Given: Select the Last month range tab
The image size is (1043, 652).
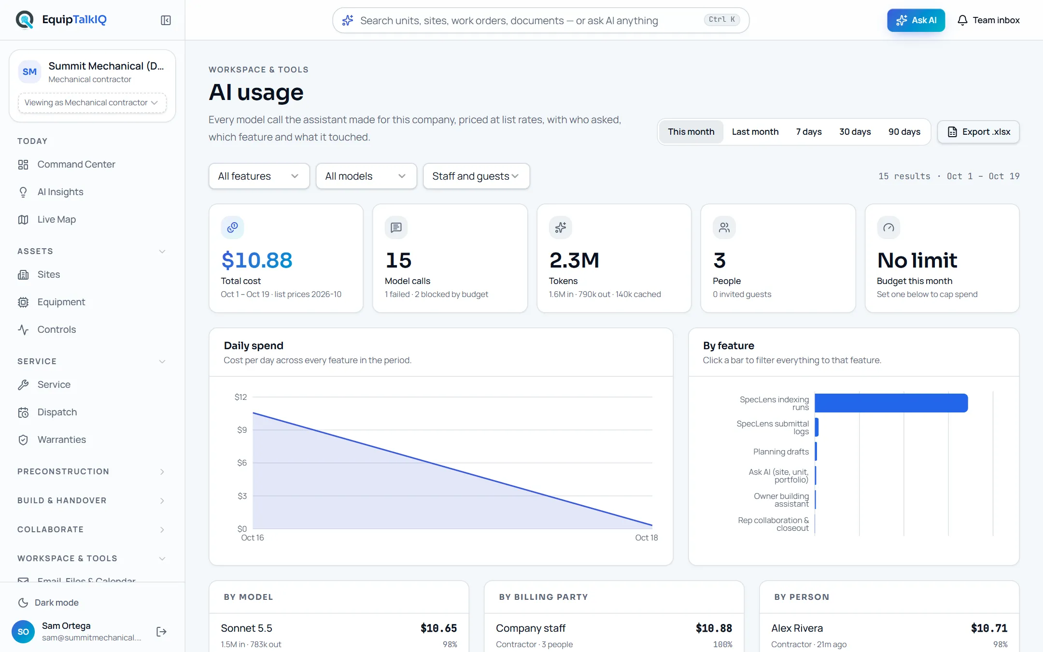Looking at the screenshot, I should point(755,132).
